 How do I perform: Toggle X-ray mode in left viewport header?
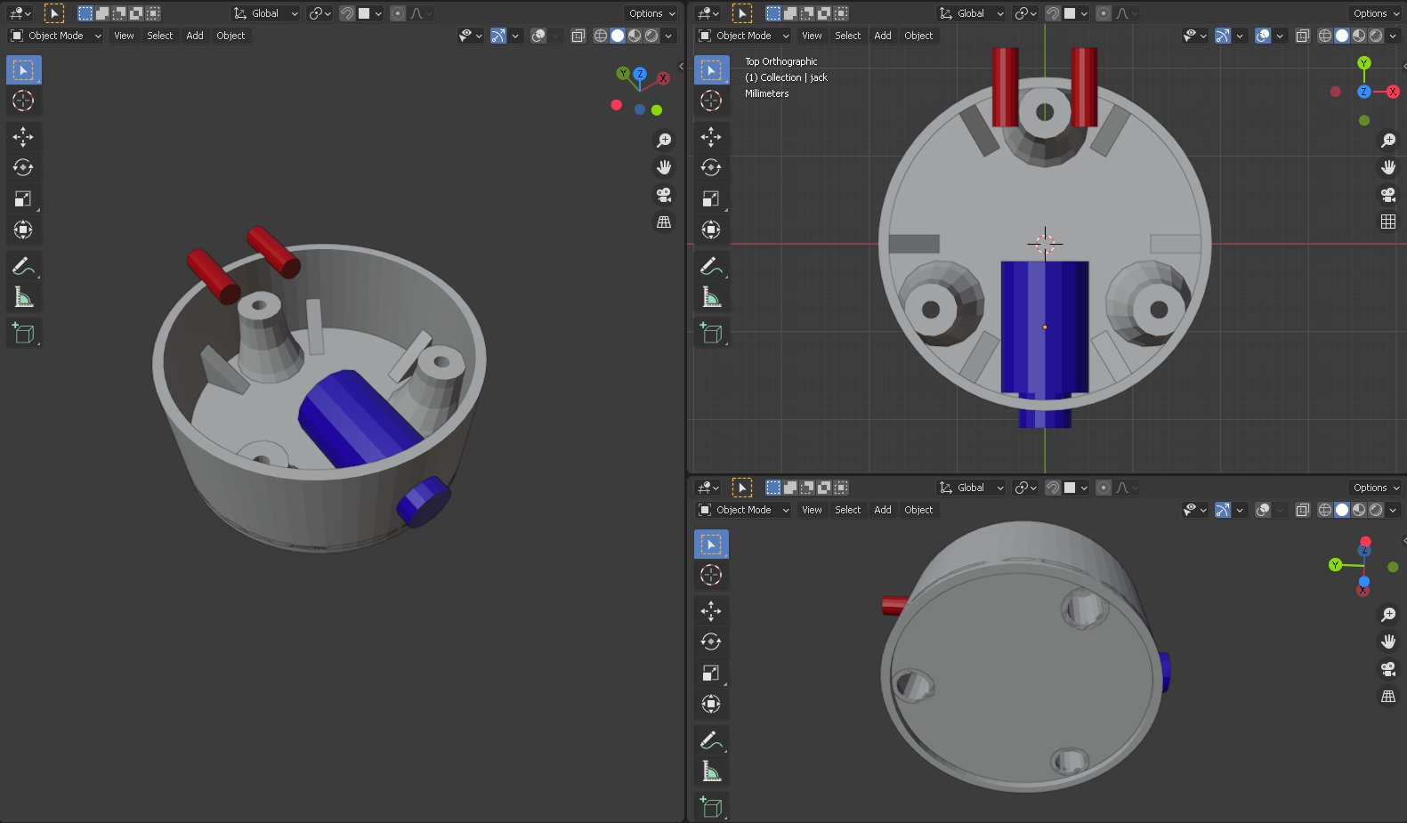578,36
